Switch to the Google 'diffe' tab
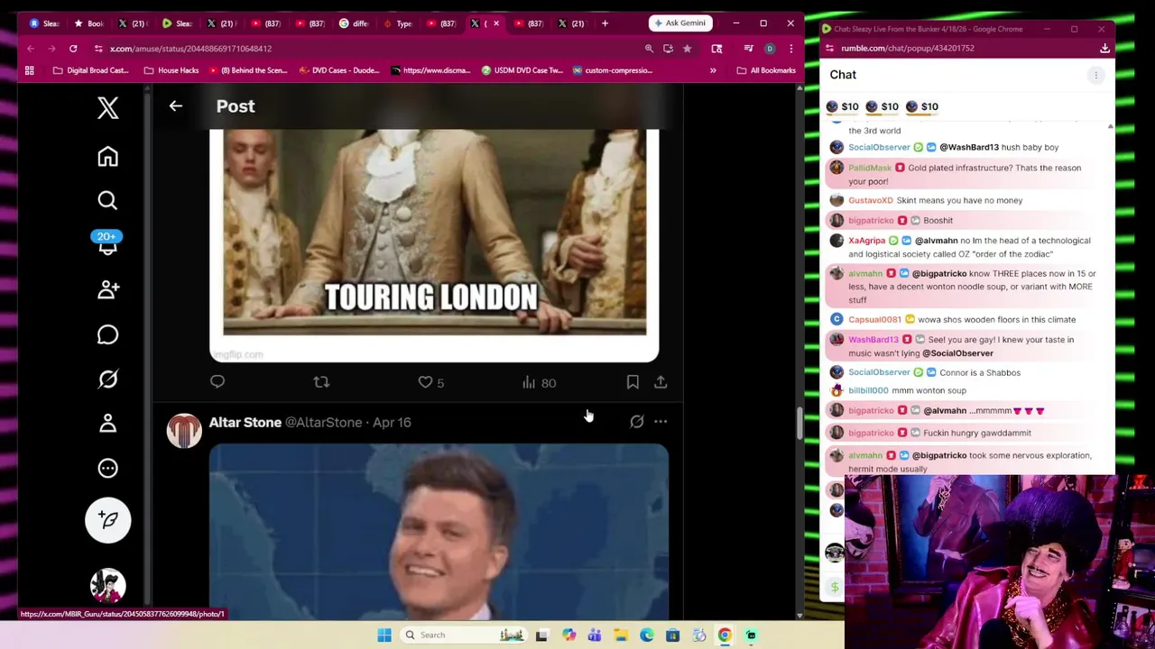The width and height of the screenshot is (1155, 649). point(354,23)
